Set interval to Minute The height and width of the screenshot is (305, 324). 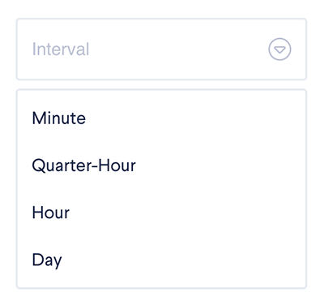161,118
